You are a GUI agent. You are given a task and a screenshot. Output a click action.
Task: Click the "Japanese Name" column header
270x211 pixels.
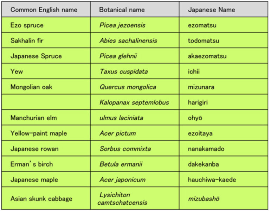tap(207, 10)
